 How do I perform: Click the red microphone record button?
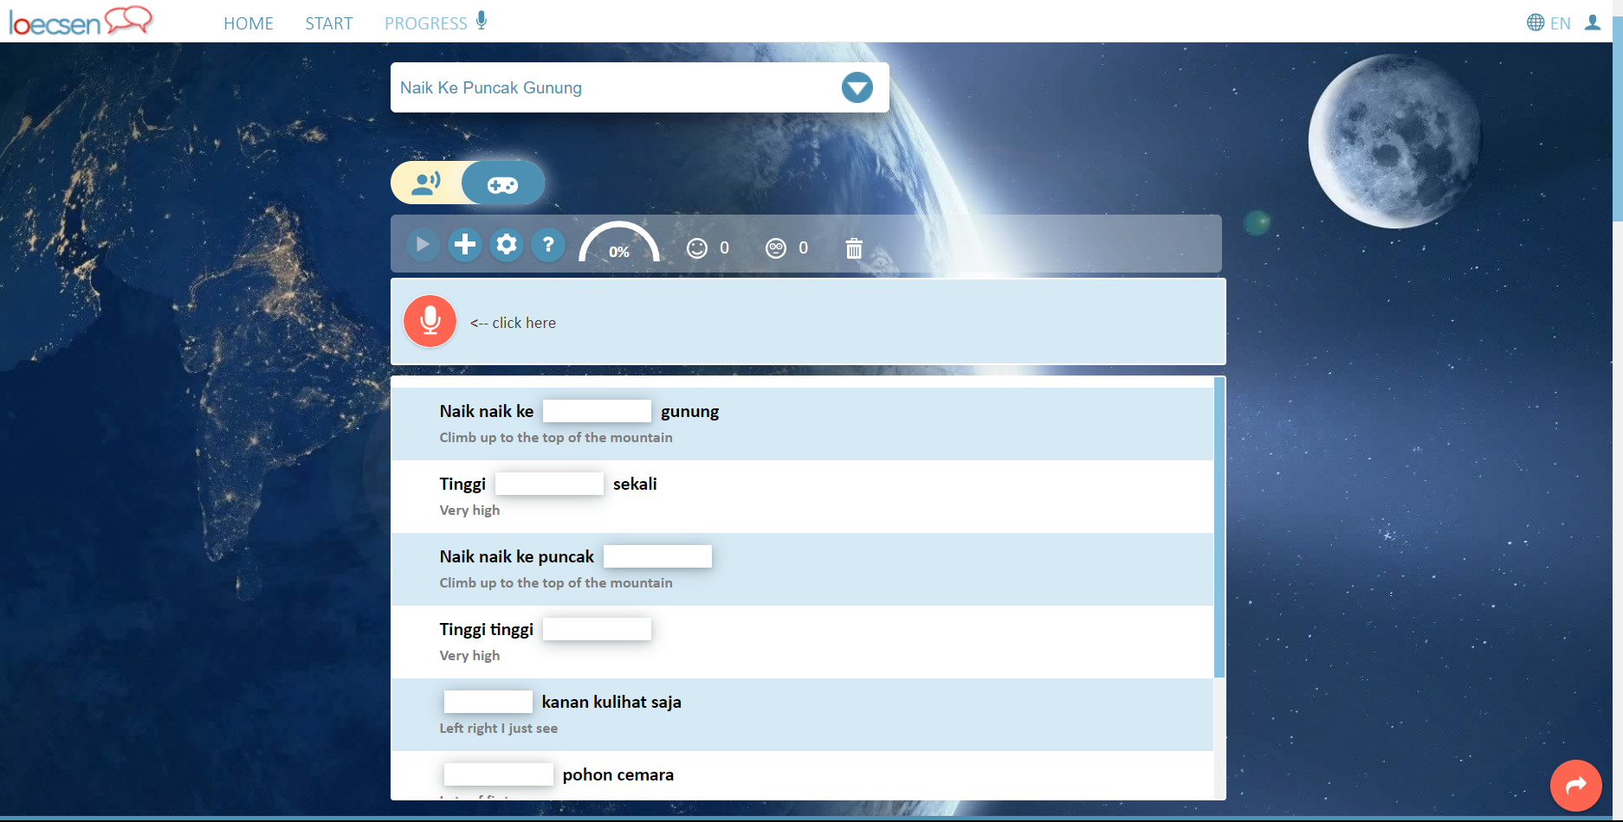coord(430,321)
